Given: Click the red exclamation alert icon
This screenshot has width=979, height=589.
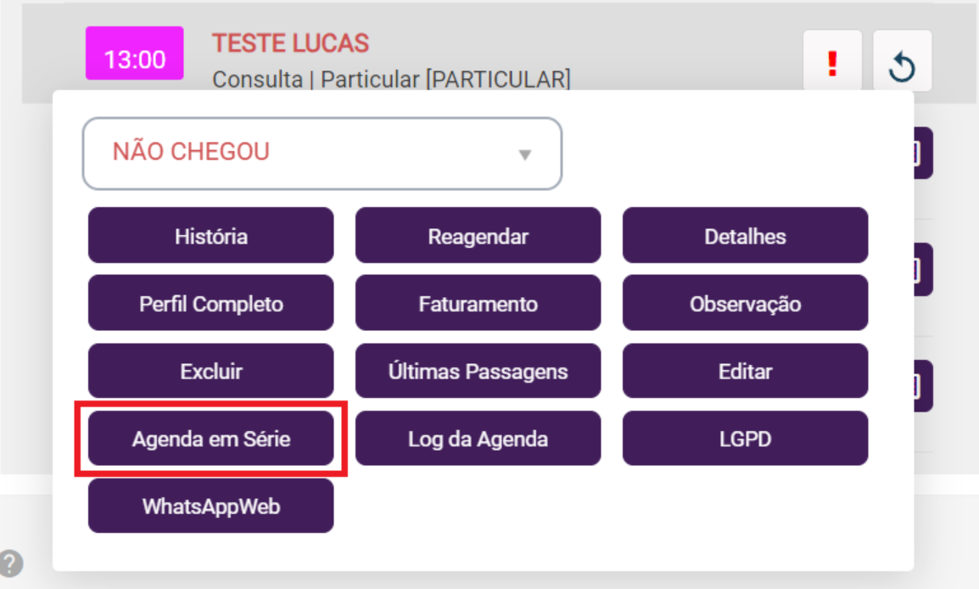Looking at the screenshot, I should coord(832,61).
